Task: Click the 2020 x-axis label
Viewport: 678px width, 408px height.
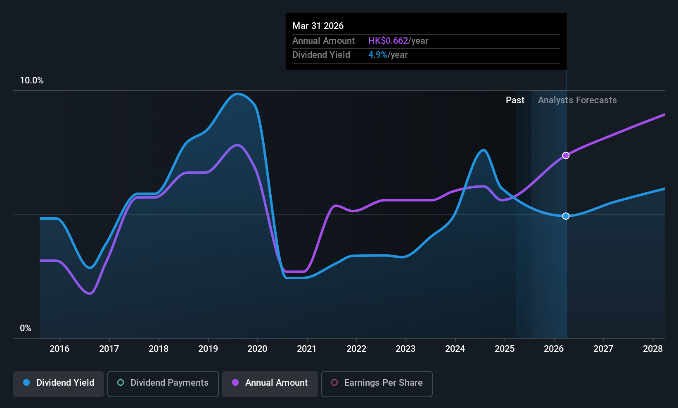Action: click(257, 349)
